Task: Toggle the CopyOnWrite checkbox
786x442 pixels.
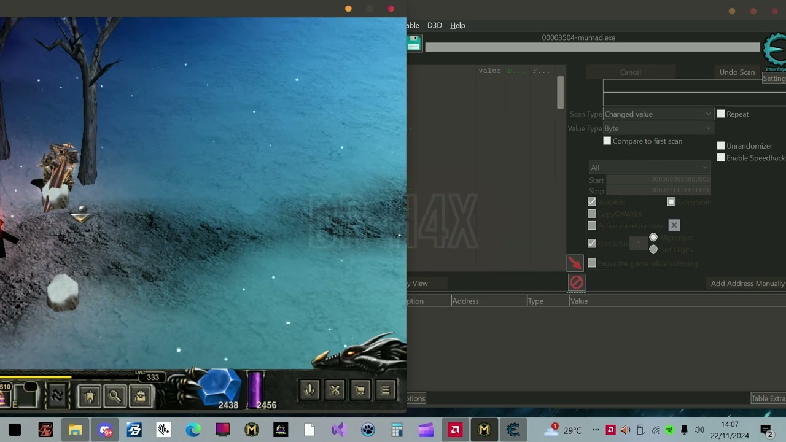Action: [592, 214]
